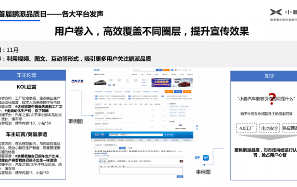
Task: Click the slide title 首届鹏派品质日——各大平台发声
Action: pos(52,14)
